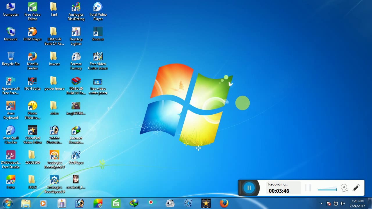The height and width of the screenshot is (209, 372).
Task: Show hidden system tray icons
Action: pos(321,203)
